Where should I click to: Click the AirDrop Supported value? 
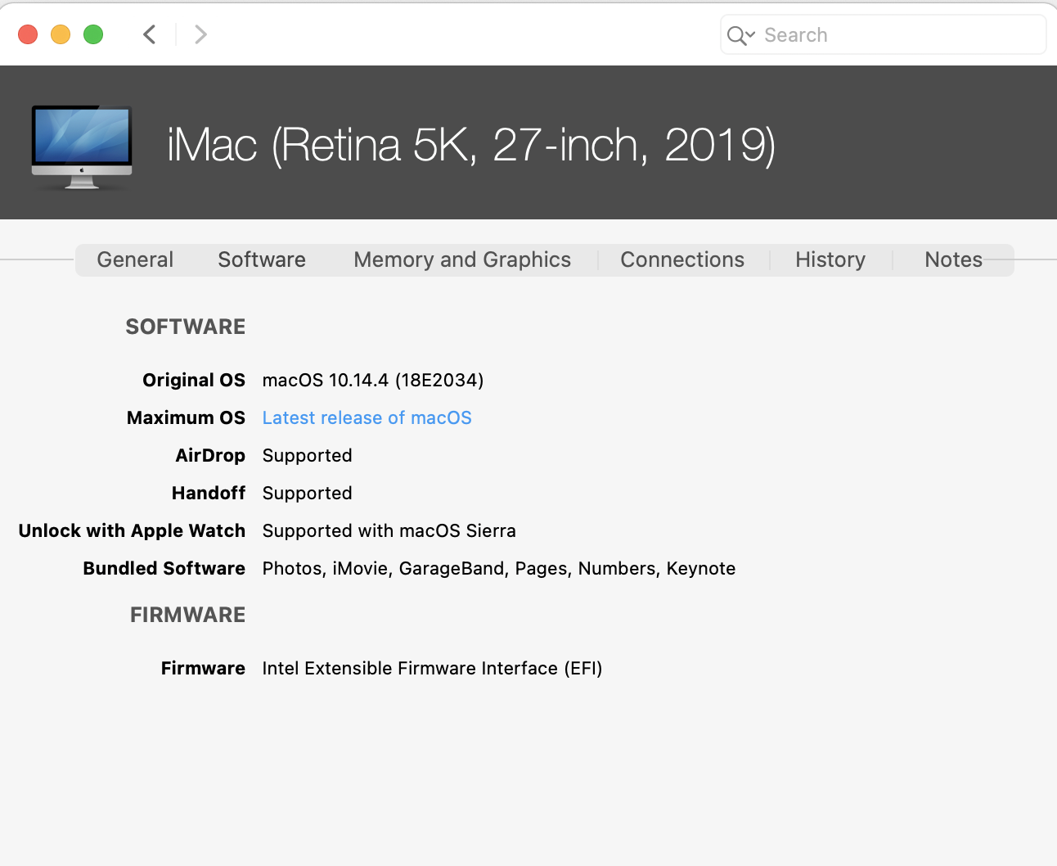click(x=307, y=455)
